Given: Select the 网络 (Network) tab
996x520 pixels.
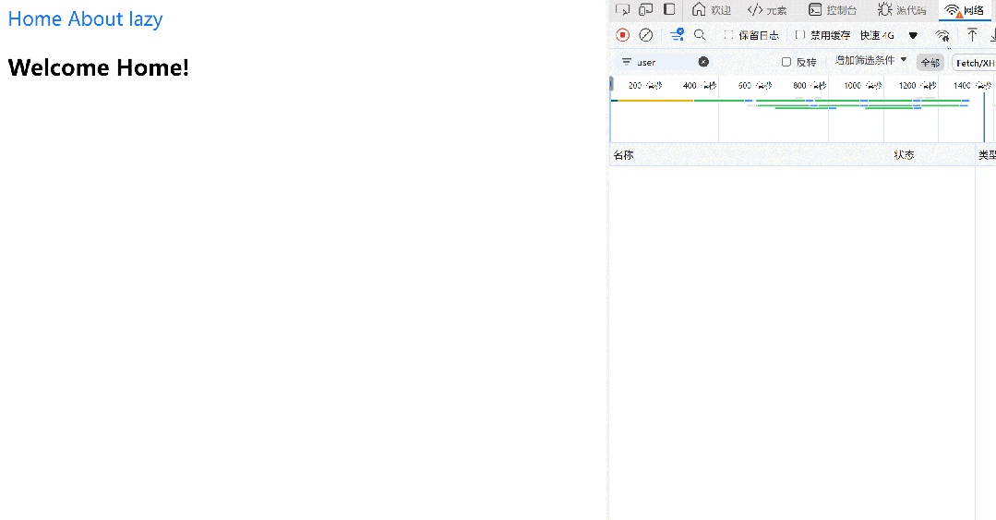Looking at the screenshot, I should coord(965,9).
